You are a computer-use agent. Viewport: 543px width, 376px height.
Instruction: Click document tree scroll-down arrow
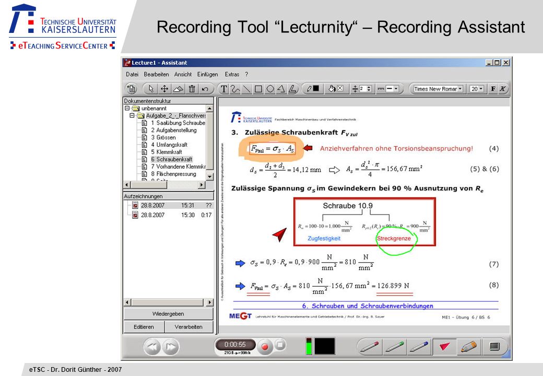(209, 176)
